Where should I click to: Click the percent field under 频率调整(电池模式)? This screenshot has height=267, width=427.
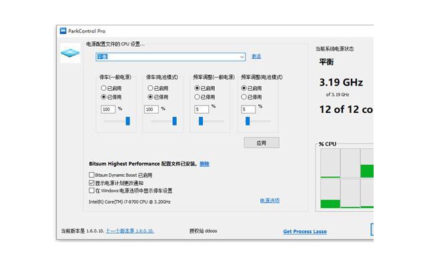[248, 109]
